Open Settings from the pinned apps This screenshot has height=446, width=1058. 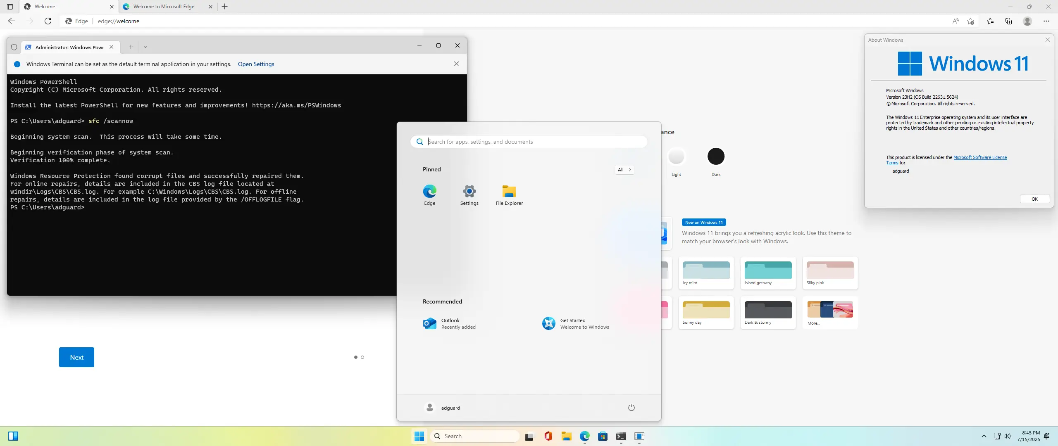click(x=469, y=195)
